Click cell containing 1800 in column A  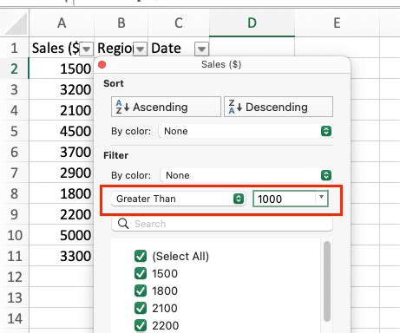click(62, 193)
